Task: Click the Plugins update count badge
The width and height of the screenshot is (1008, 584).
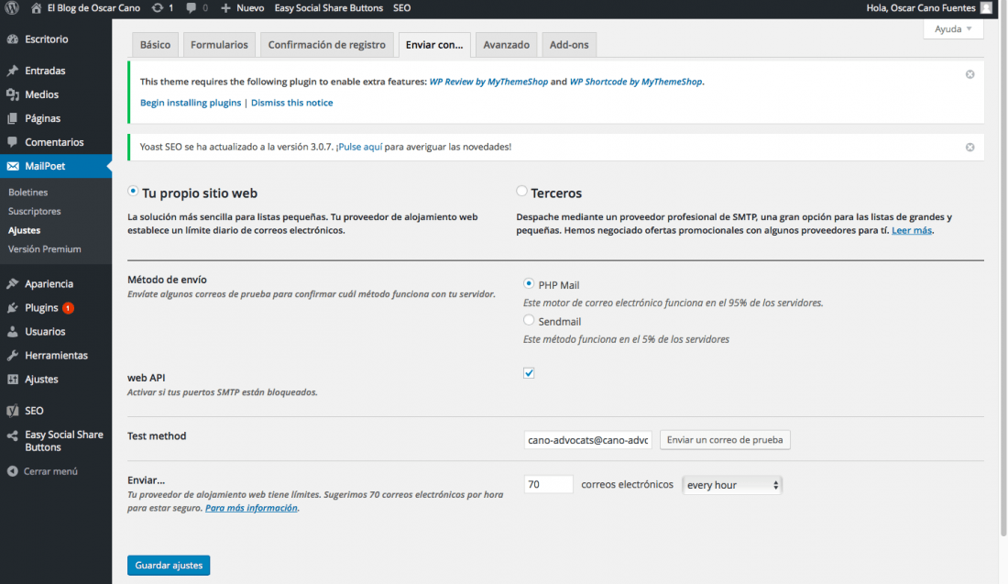Action: pos(68,308)
